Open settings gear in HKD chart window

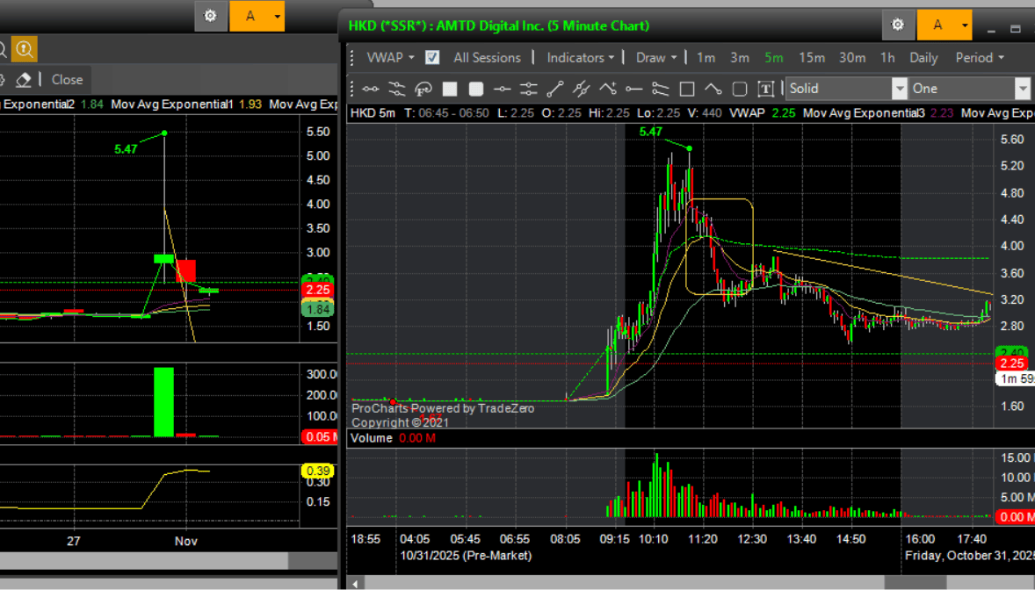click(x=898, y=25)
